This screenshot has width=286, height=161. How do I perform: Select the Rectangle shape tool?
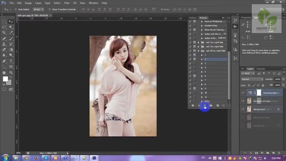[x=11, y=67]
